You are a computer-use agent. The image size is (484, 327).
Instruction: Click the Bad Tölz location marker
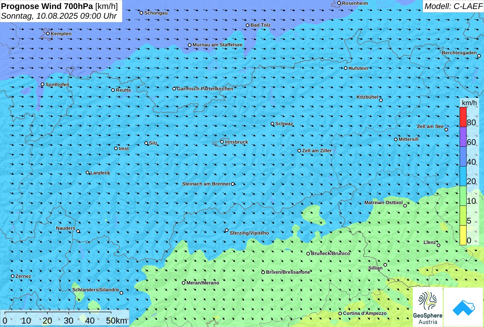(248, 25)
